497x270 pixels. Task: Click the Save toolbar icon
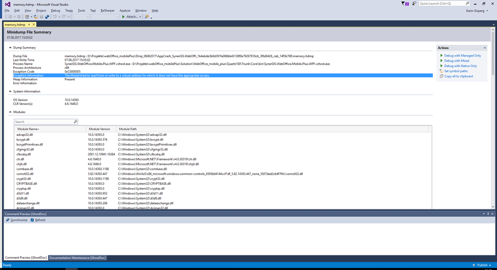(x=41, y=17)
